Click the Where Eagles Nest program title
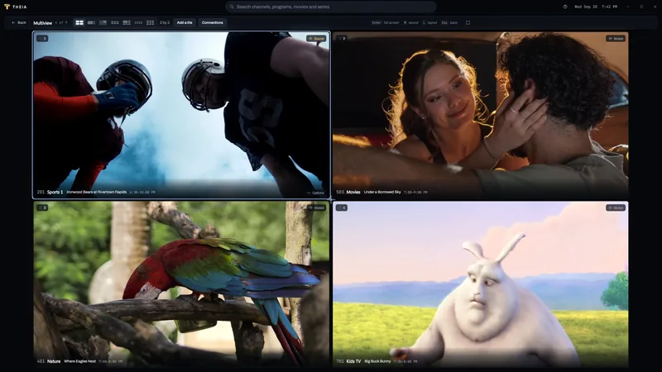Screen dimensions: 662x372 (79, 361)
